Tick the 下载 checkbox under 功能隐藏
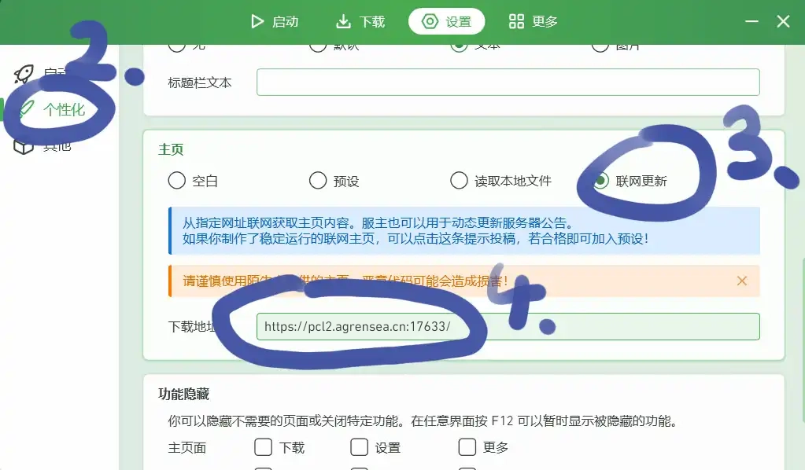 pos(264,447)
